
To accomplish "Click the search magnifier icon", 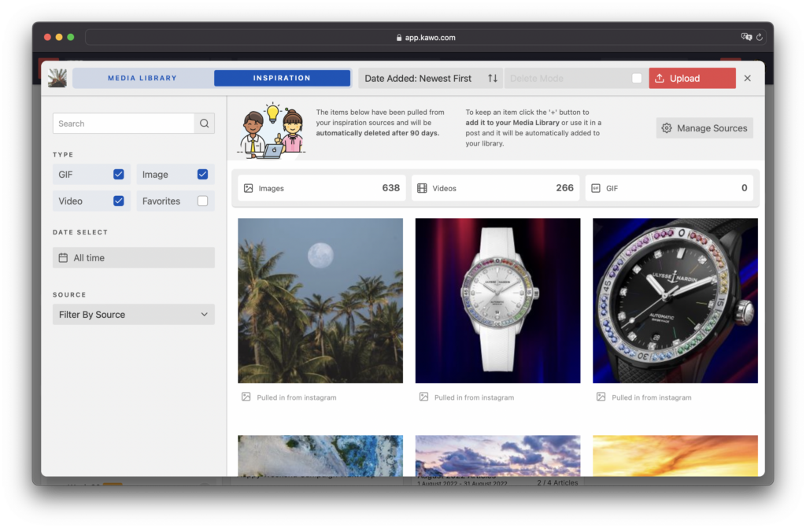I will click(204, 124).
